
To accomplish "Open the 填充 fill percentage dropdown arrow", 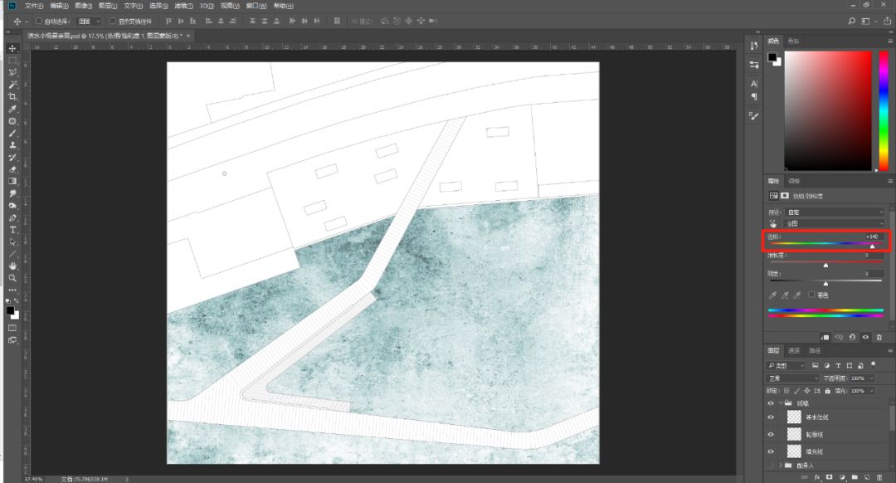I will point(871,391).
